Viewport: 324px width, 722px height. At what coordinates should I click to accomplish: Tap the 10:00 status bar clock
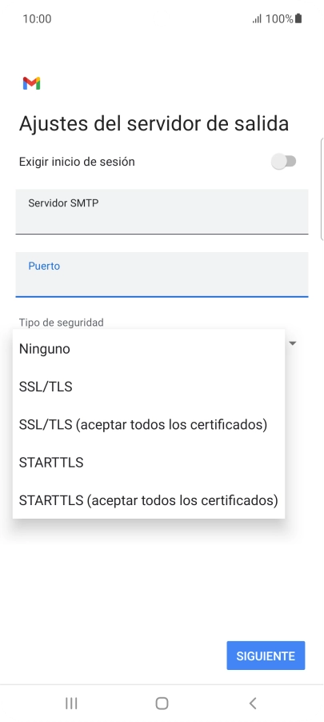coord(37,19)
